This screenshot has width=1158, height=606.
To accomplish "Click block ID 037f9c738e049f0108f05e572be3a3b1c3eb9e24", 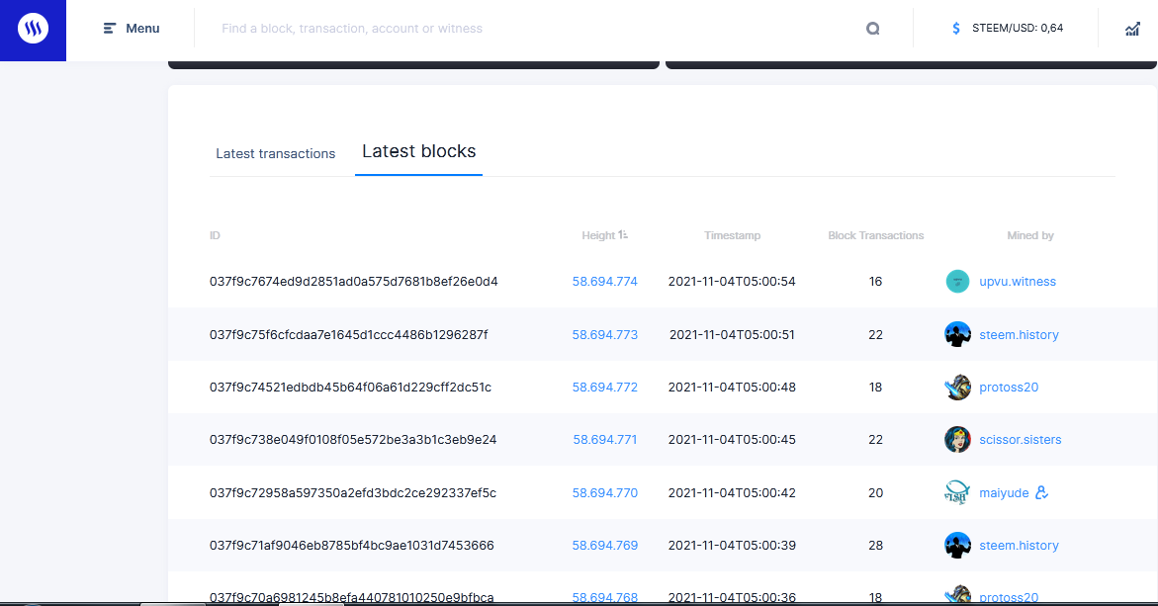I will (353, 439).
